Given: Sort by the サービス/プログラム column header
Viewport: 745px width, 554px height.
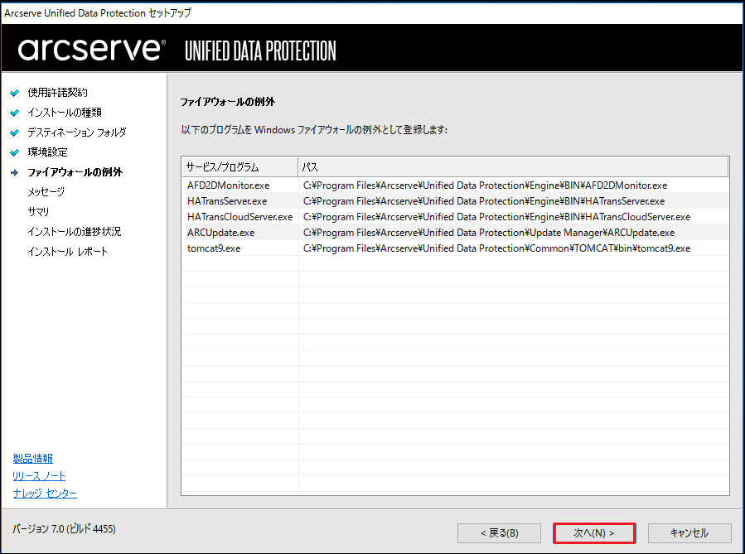Looking at the screenshot, I should click(x=240, y=167).
